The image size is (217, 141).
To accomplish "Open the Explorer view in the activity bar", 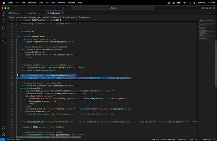I will point(3,14).
